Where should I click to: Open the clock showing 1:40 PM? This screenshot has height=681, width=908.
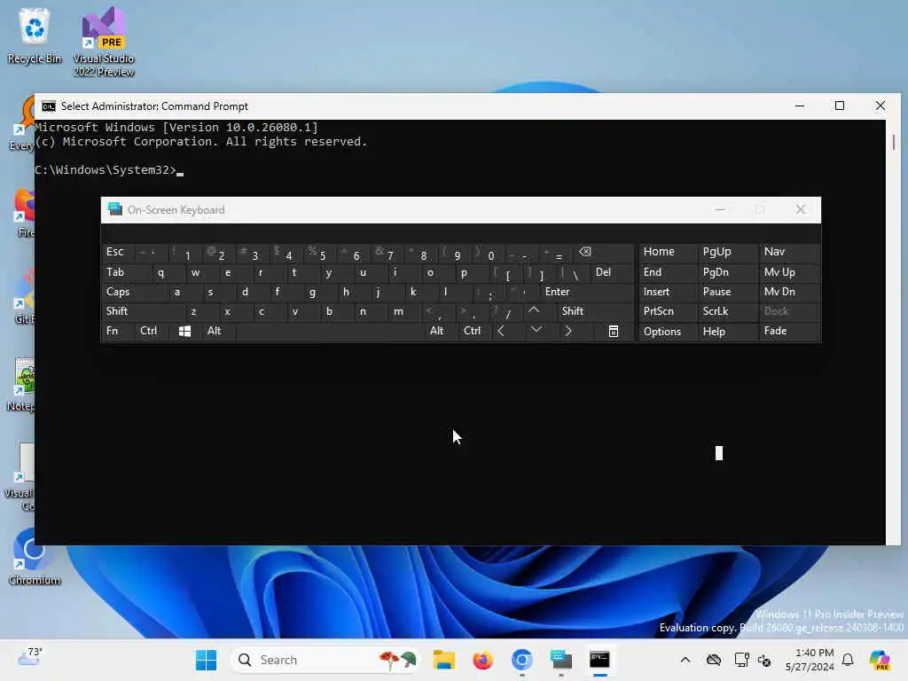coord(810,660)
